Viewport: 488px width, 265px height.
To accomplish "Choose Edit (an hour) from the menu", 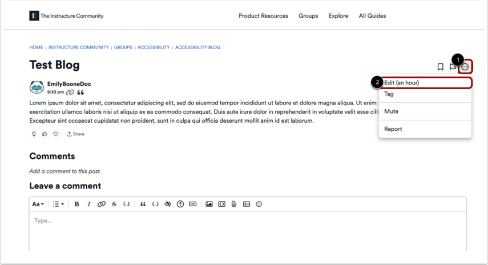I will coord(425,83).
